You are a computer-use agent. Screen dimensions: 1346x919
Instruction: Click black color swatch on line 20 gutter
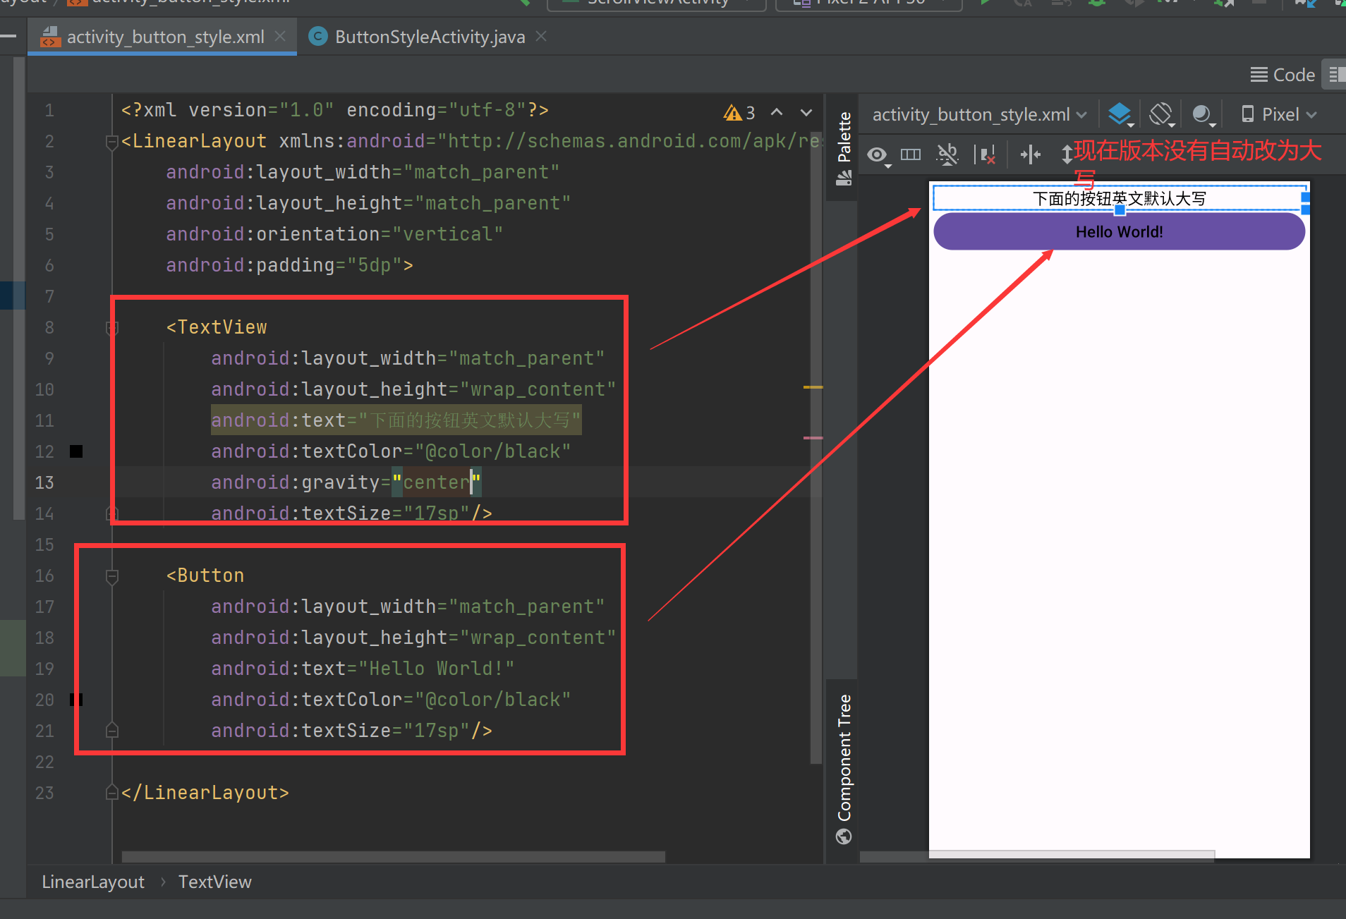76,700
